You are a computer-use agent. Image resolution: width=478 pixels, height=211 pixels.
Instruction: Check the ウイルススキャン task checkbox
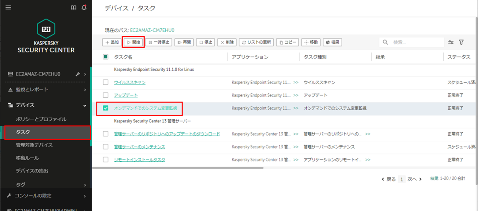(106, 82)
